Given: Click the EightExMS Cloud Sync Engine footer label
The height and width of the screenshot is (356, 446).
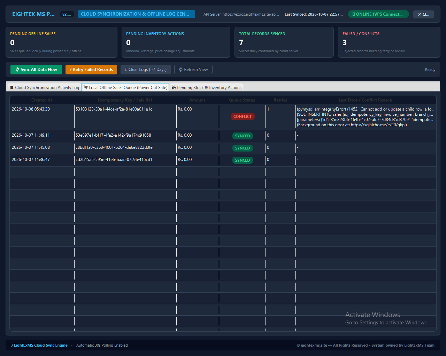Looking at the screenshot, I should (x=39, y=345).
